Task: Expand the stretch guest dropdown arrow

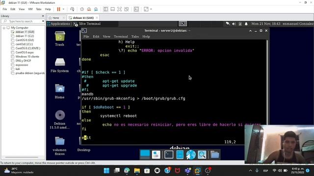Action: 151,9
